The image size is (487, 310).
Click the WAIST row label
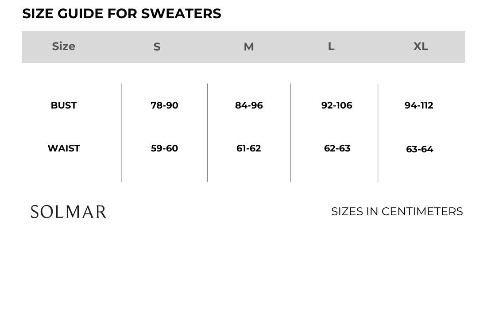pos(64,148)
